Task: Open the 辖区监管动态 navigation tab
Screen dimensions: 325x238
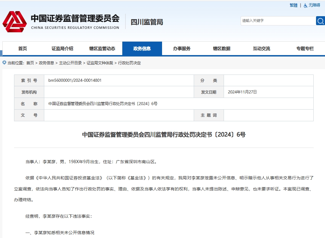Action: pyautogui.click(x=102, y=48)
